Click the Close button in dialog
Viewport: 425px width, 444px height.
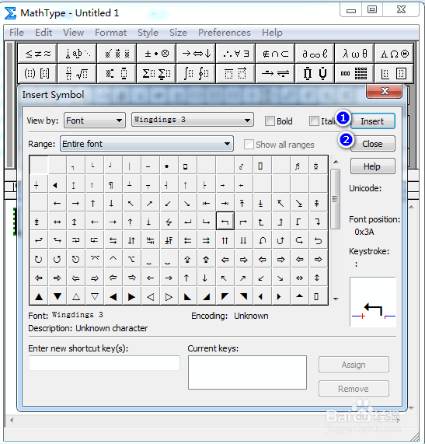[373, 144]
